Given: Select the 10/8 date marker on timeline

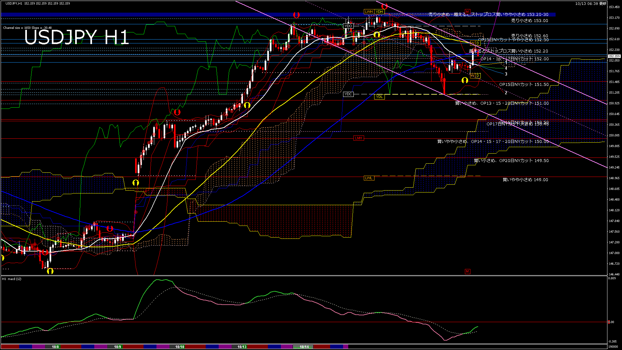Looking at the screenshot, I should pyautogui.click(x=55, y=347).
